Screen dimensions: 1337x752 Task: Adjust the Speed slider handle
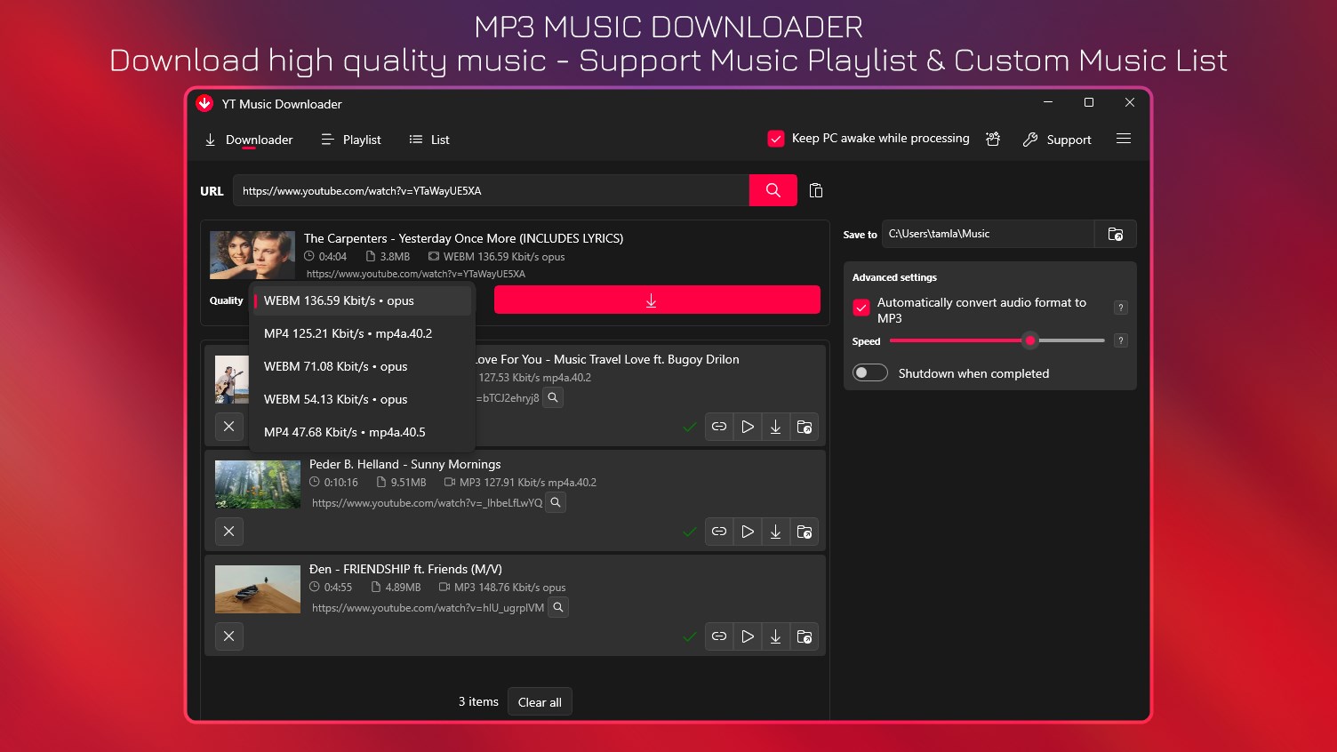[x=1030, y=340]
